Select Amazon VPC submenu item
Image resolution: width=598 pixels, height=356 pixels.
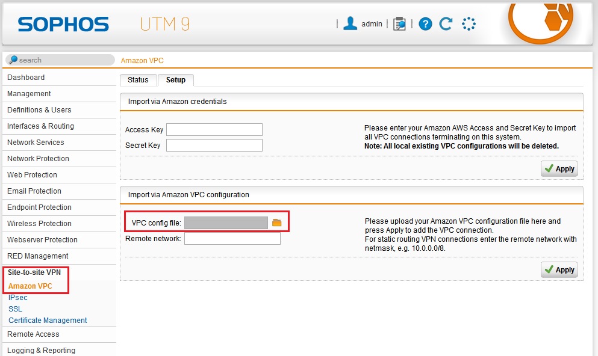point(30,286)
